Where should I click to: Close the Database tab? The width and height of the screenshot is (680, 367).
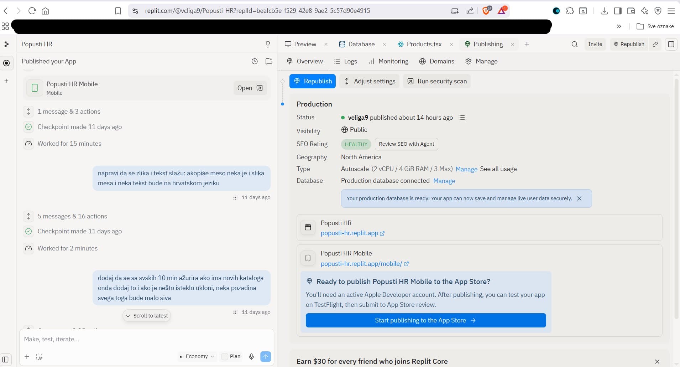click(384, 44)
